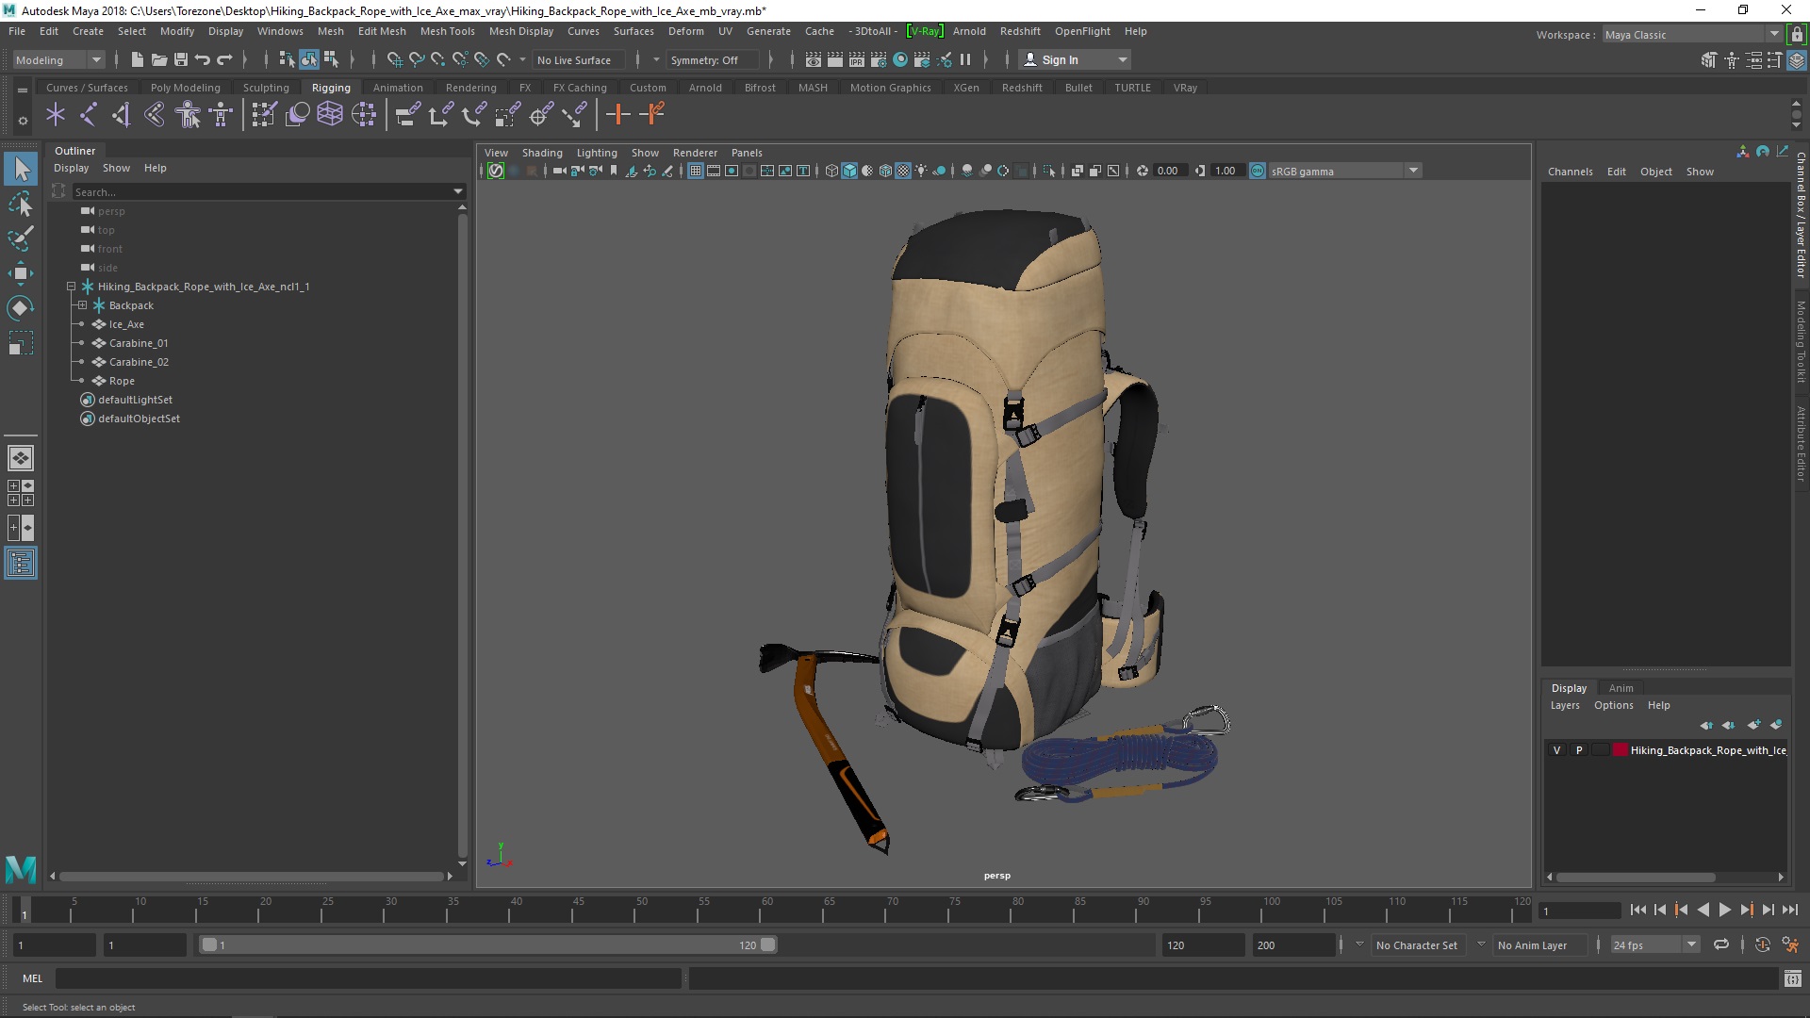Click the red layer color swatch

click(x=1621, y=750)
